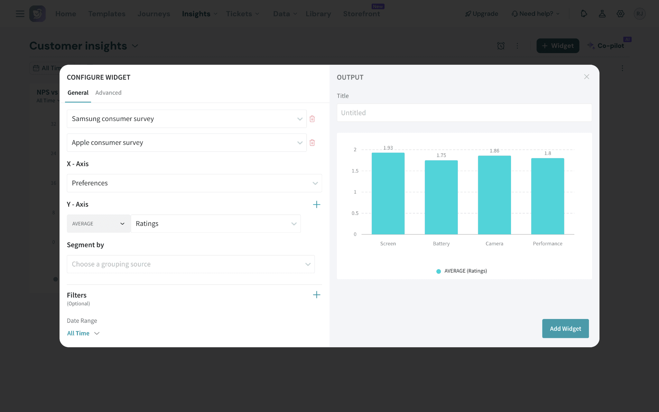Viewport: 659px width, 412px height.
Task: Open the Need help menu
Action: (x=536, y=14)
